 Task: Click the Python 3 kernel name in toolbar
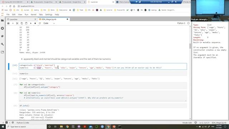(x=181, y=23)
